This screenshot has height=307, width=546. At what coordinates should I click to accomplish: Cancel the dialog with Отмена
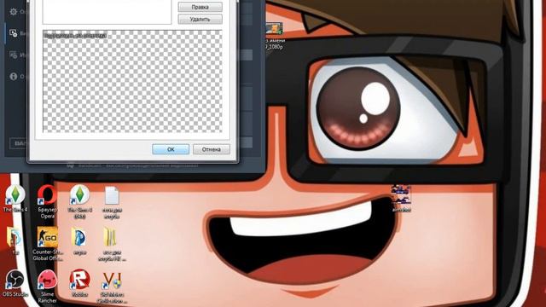pyautogui.click(x=212, y=149)
